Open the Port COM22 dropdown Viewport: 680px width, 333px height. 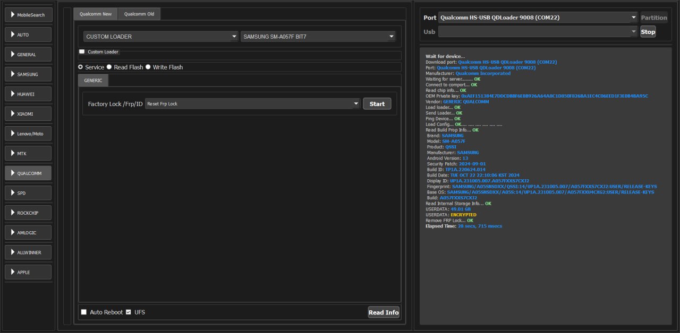(x=538, y=17)
